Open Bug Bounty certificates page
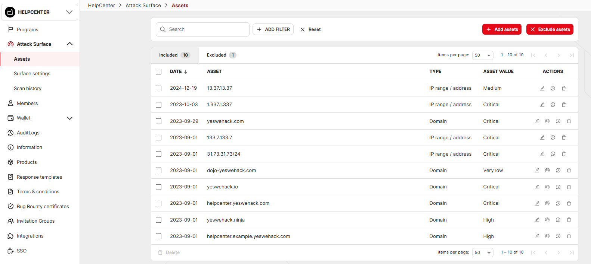This screenshot has width=591, height=264. tap(43, 206)
